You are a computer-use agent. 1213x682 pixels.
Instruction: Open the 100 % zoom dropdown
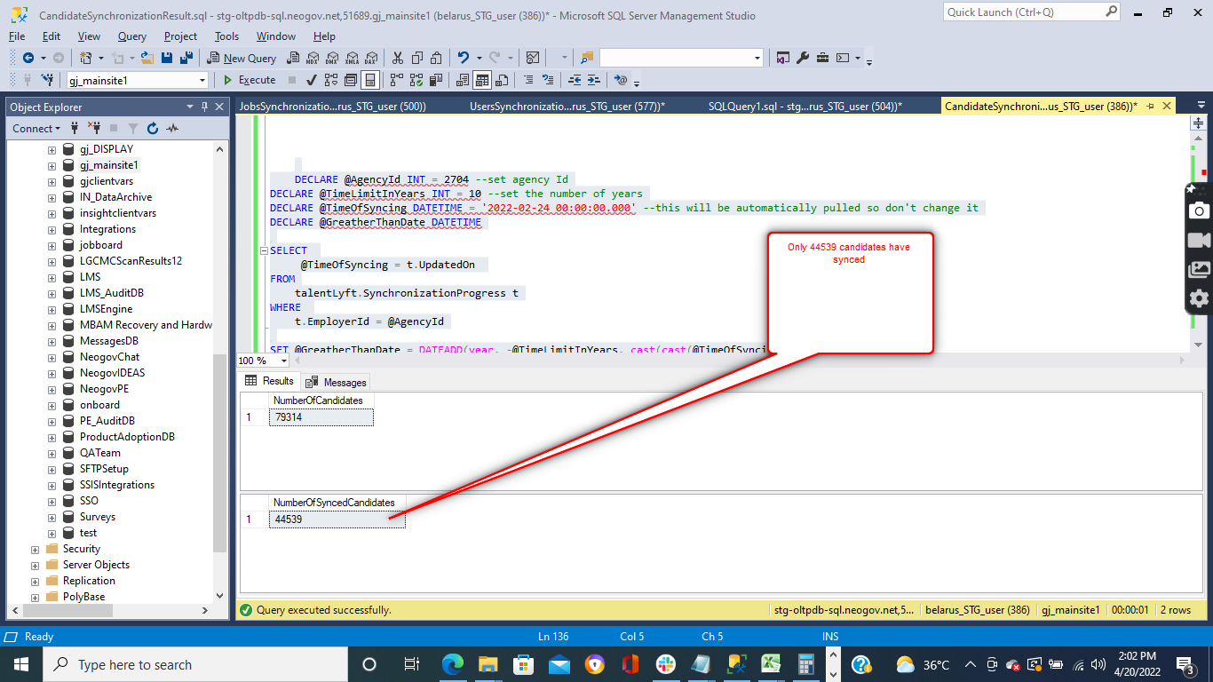coord(284,361)
